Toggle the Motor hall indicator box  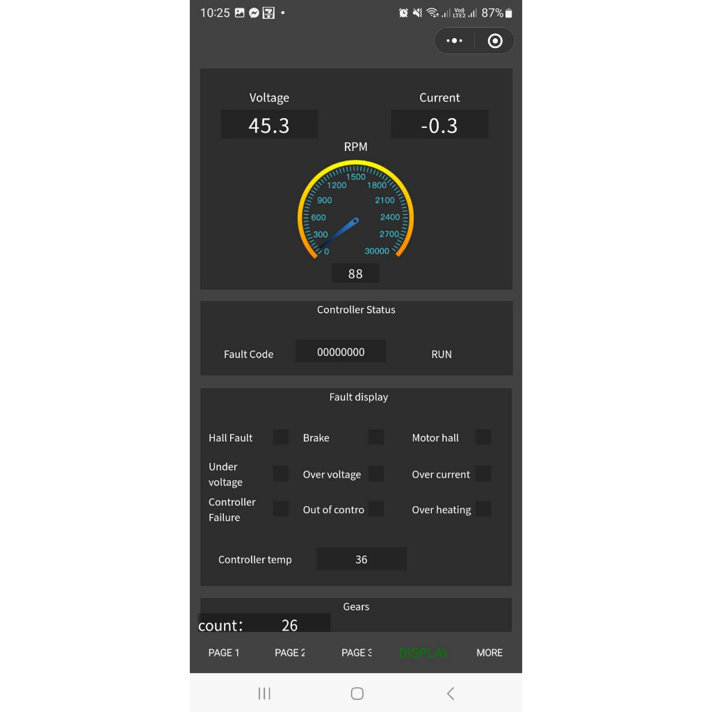483,437
